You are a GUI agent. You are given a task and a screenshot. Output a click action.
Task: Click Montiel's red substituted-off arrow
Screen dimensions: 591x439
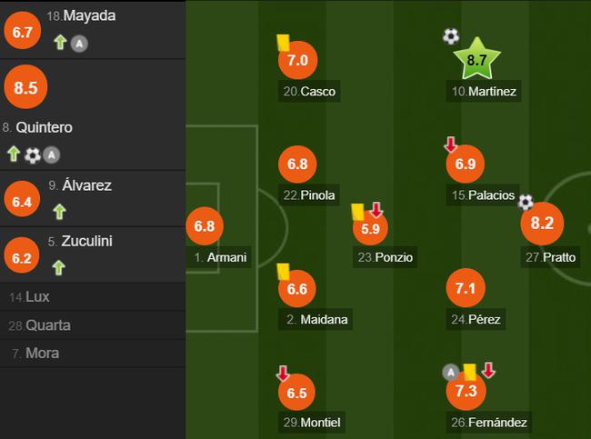click(283, 373)
